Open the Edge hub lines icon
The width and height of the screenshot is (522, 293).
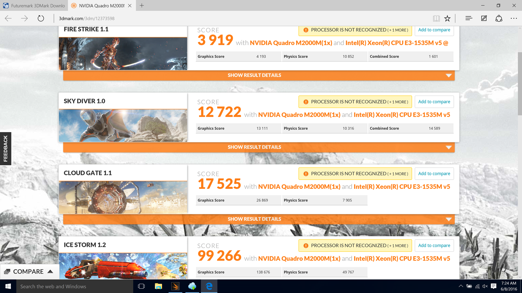469,18
